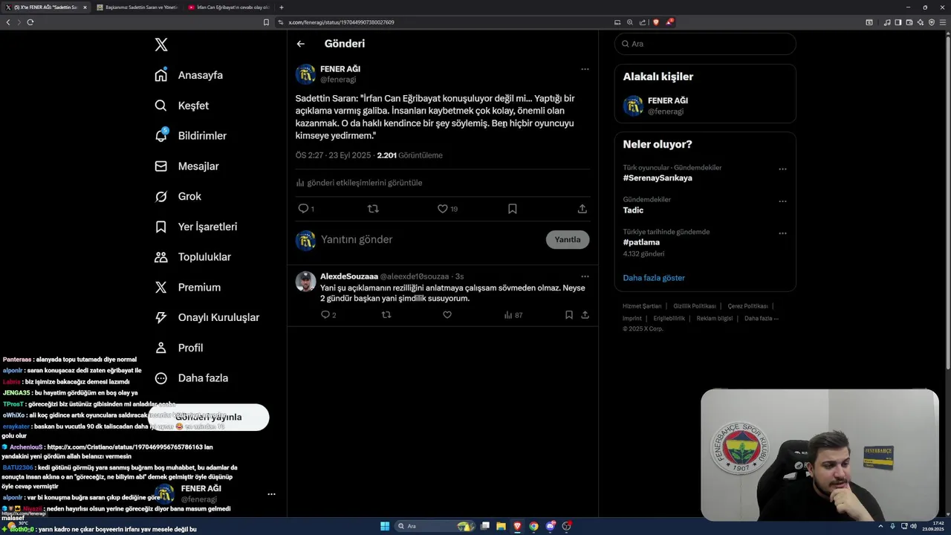
Task: Click the taskbar Ara search box
Action: tap(434, 526)
